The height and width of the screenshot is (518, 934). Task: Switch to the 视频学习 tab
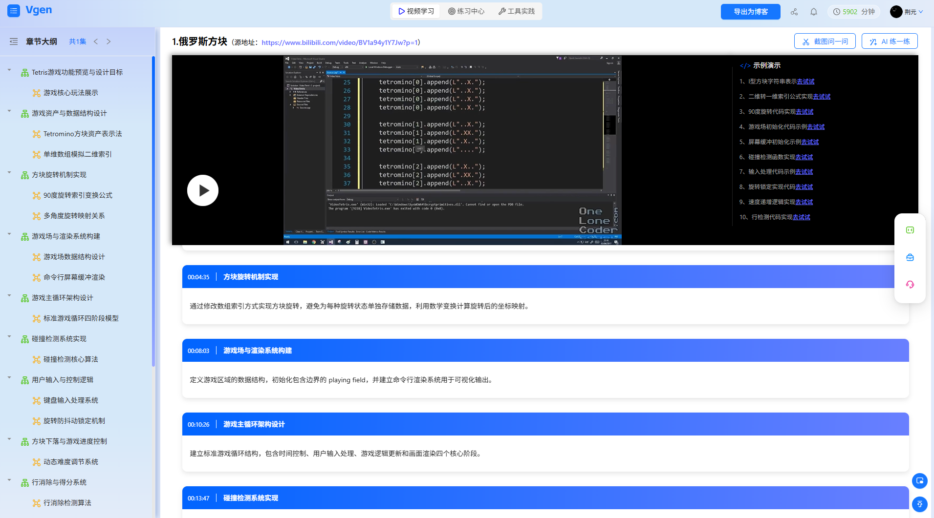(x=416, y=11)
